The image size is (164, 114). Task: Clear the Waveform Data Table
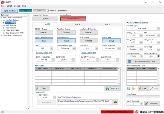pyautogui.click(x=143, y=89)
